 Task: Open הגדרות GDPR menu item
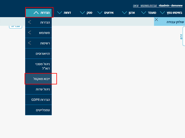(x=39, y=100)
